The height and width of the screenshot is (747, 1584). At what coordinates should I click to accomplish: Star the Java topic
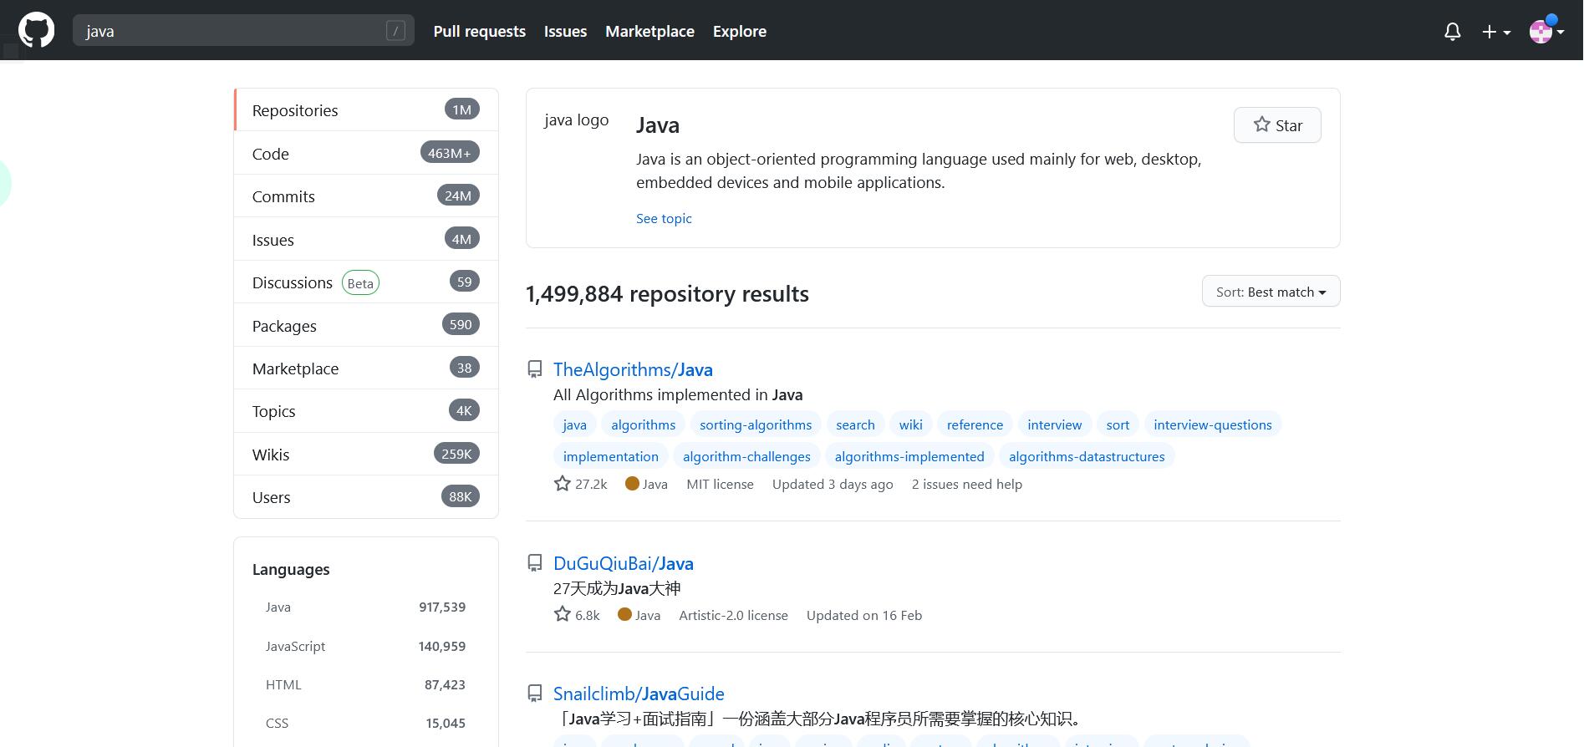[x=1277, y=125]
